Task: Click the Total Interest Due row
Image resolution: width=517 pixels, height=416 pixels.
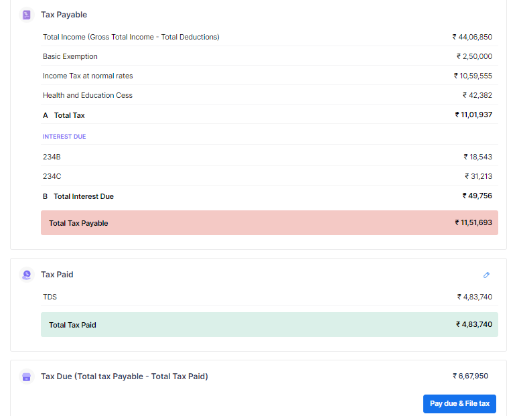Action: [x=83, y=196]
